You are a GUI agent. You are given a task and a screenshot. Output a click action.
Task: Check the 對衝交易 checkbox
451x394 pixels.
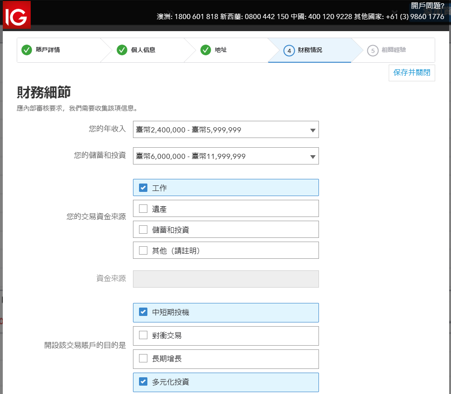point(143,335)
